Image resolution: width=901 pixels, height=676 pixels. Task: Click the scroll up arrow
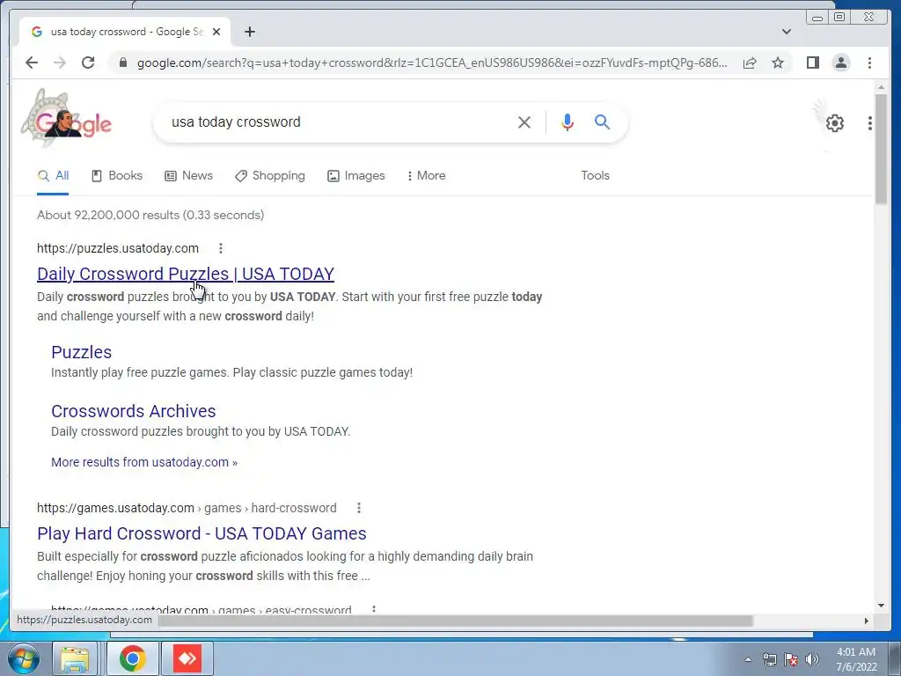tap(881, 87)
